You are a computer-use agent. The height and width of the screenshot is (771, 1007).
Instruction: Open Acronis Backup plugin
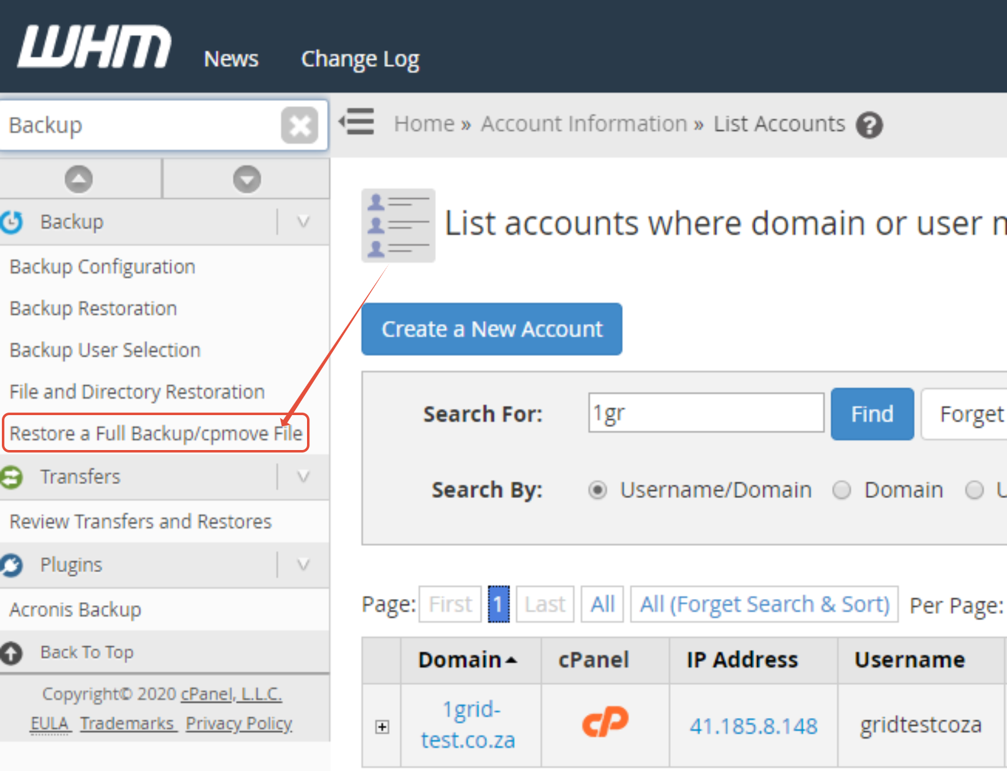pos(75,610)
